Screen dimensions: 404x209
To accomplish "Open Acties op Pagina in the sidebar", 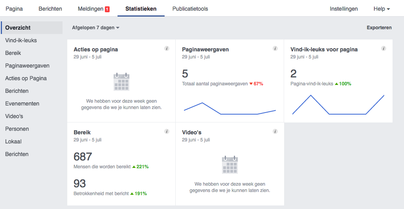I will [26, 78].
